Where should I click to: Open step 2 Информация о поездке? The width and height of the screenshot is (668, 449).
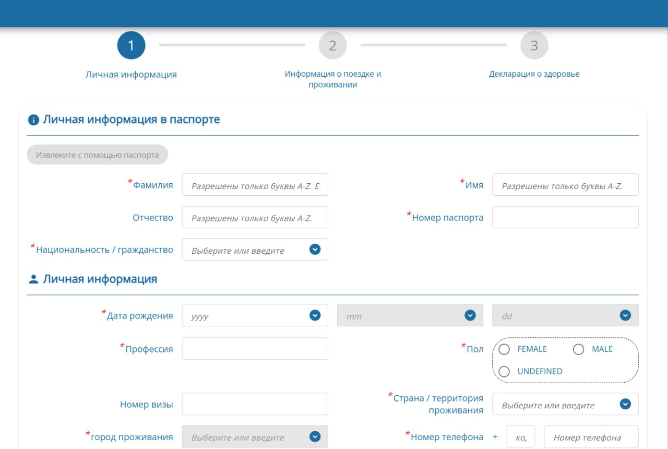(x=332, y=45)
